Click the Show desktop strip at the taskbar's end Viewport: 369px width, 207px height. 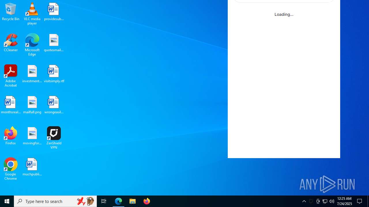pyautogui.click(x=368, y=201)
